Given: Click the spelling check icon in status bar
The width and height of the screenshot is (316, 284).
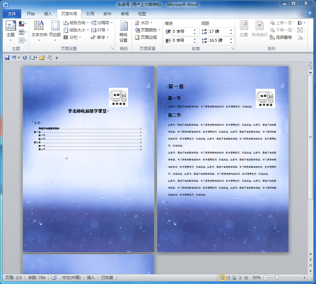Looking at the screenshot, I should [54, 278].
